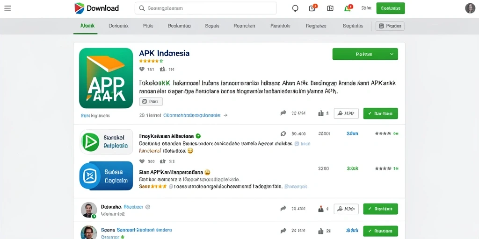Expand the green dropdown button on APK Indonesia
Viewport: 479px width, 239px height.
coord(365,54)
